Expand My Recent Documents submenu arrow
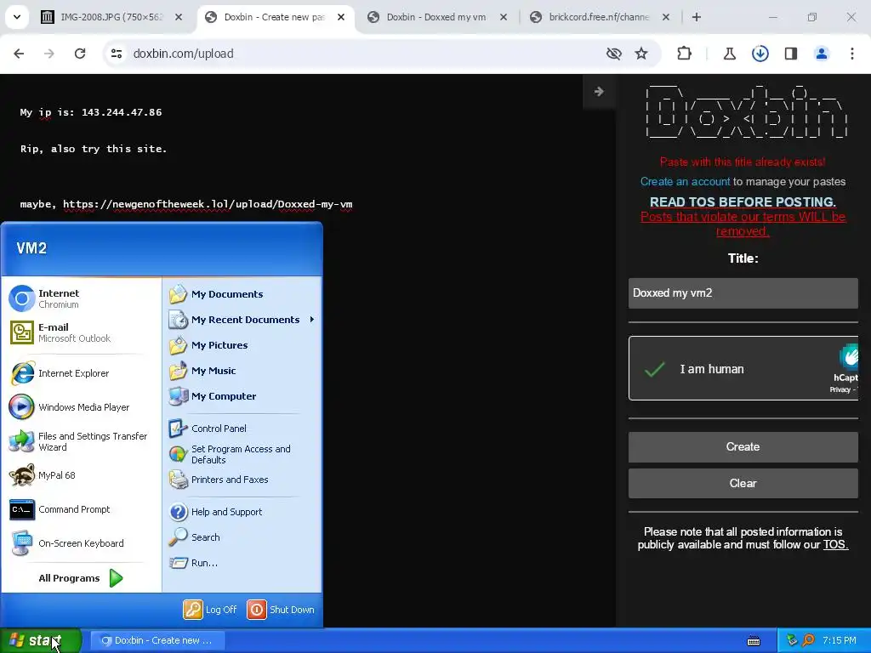 pos(311,320)
